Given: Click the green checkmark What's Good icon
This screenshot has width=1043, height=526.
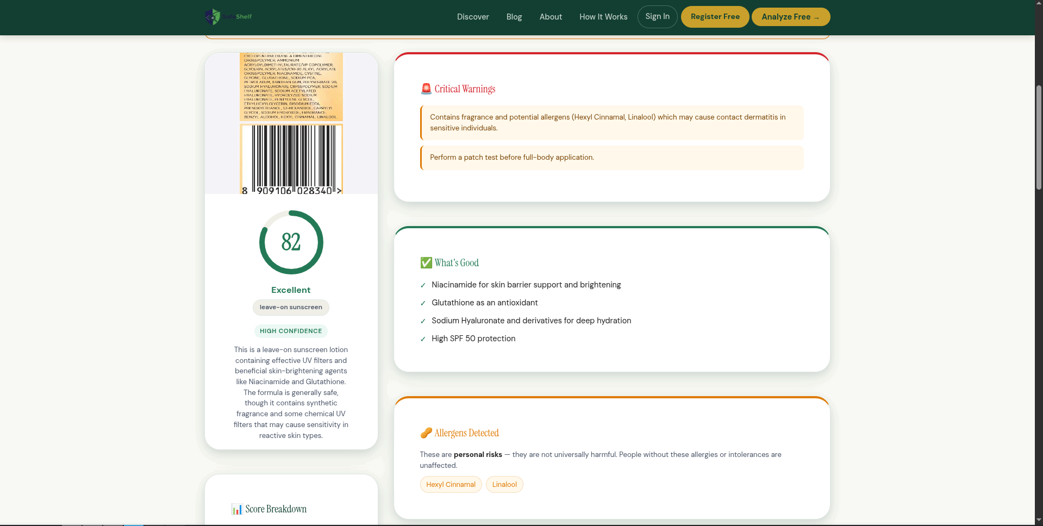Looking at the screenshot, I should point(426,263).
